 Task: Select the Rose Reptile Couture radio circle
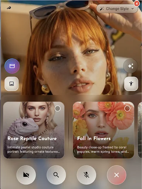point(58,109)
